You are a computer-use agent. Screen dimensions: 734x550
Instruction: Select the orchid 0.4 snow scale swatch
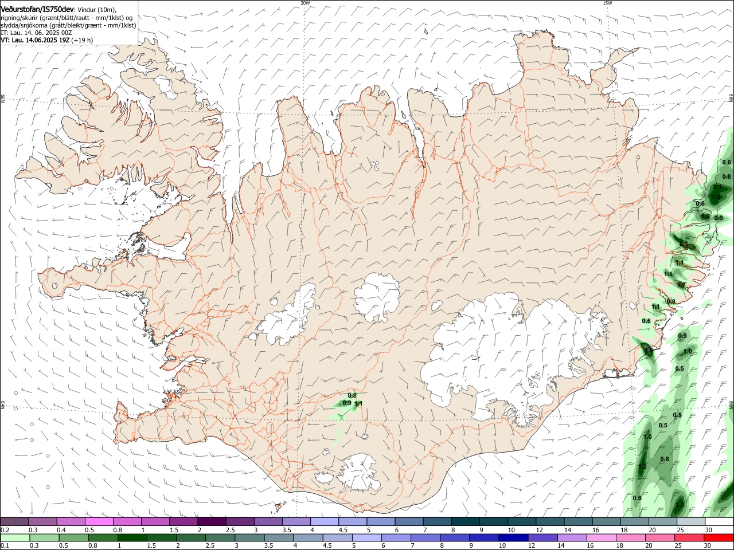(x=71, y=521)
